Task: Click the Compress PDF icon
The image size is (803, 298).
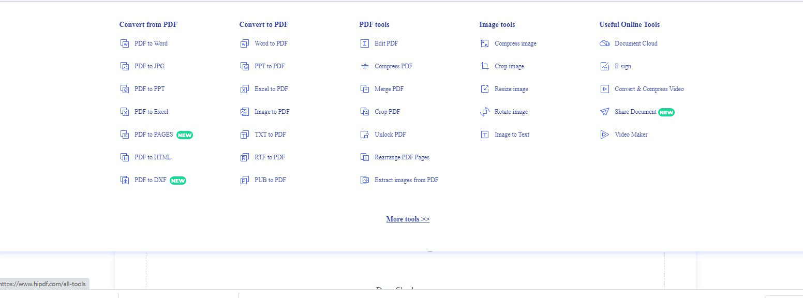Action: 364,66
